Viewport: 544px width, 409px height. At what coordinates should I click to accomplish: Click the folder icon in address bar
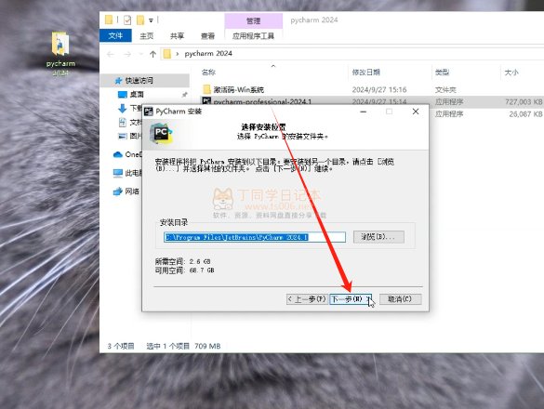(167, 54)
